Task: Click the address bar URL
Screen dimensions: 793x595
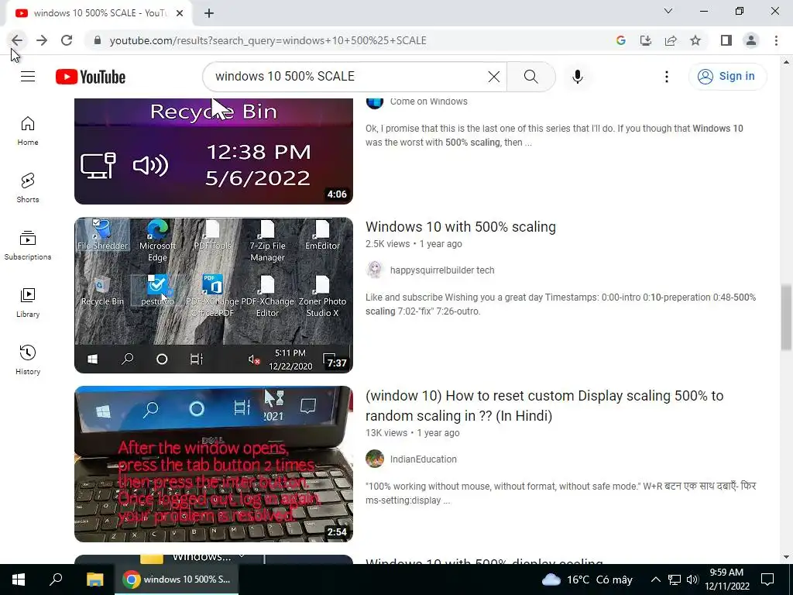Action: pos(268,40)
